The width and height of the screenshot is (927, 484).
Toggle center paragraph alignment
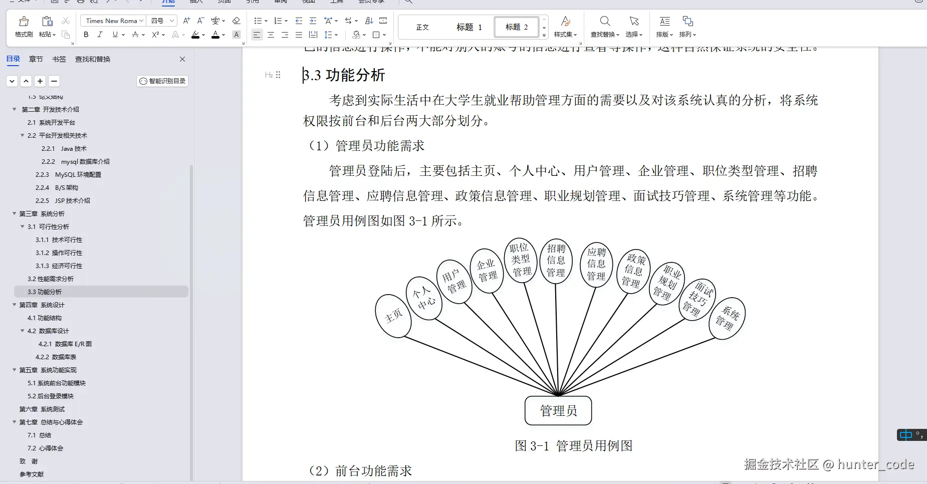point(271,35)
